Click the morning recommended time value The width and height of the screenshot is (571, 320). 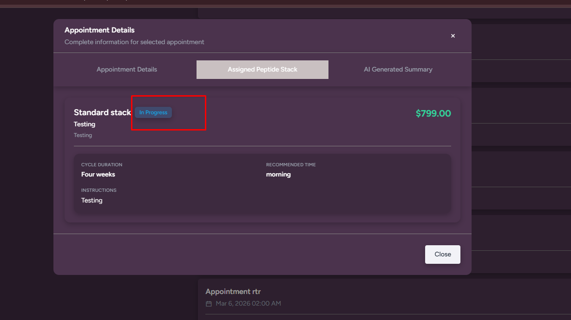[x=278, y=175]
